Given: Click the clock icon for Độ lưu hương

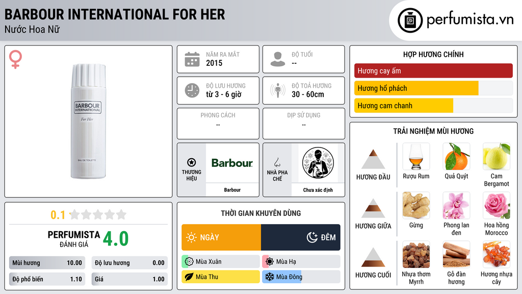Looking at the screenshot, I should tap(192, 90).
